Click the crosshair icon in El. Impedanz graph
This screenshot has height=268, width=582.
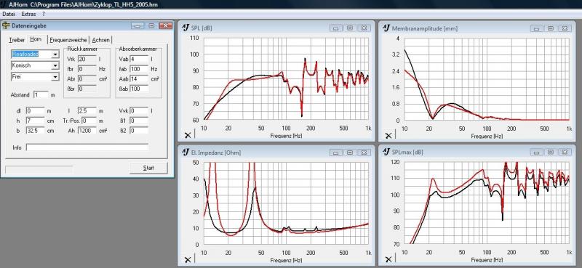[188, 259]
